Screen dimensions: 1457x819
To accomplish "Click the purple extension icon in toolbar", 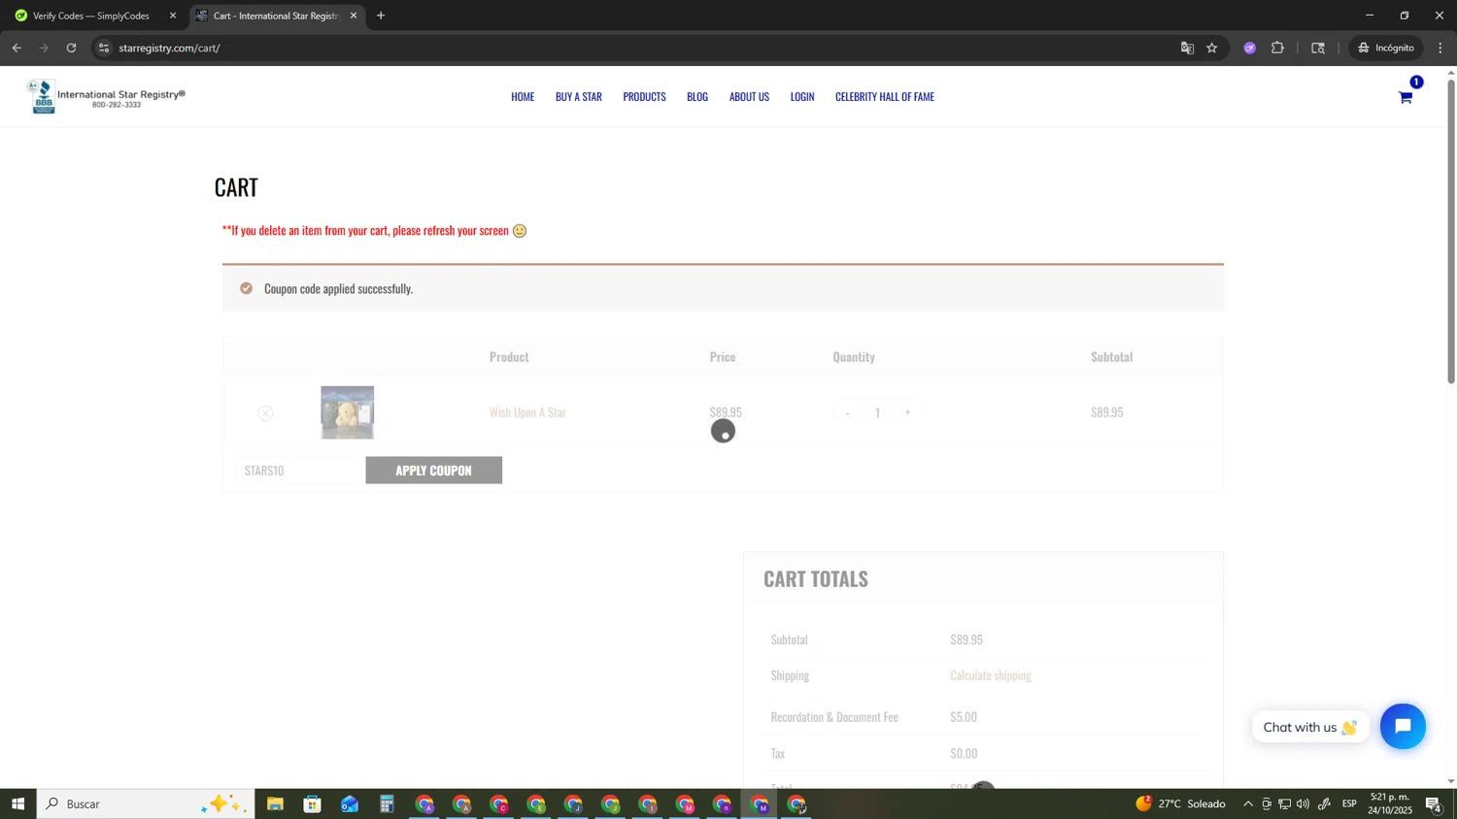I will (x=1250, y=48).
